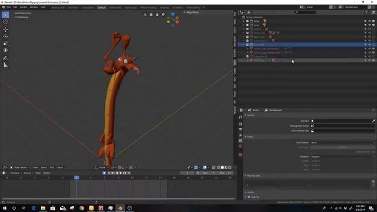The width and height of the screenshot is (377, 212).
Task: Toggle the Gravity checkbox in scene properties
Action: coord(249,197)
